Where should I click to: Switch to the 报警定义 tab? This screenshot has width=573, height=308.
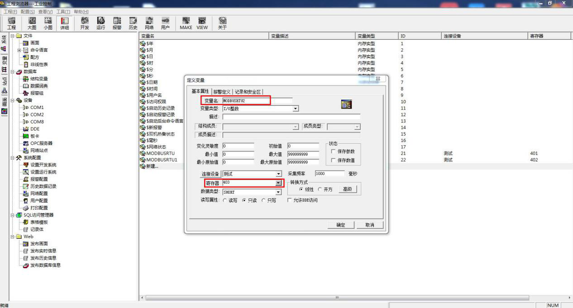[x=222, y=92]
